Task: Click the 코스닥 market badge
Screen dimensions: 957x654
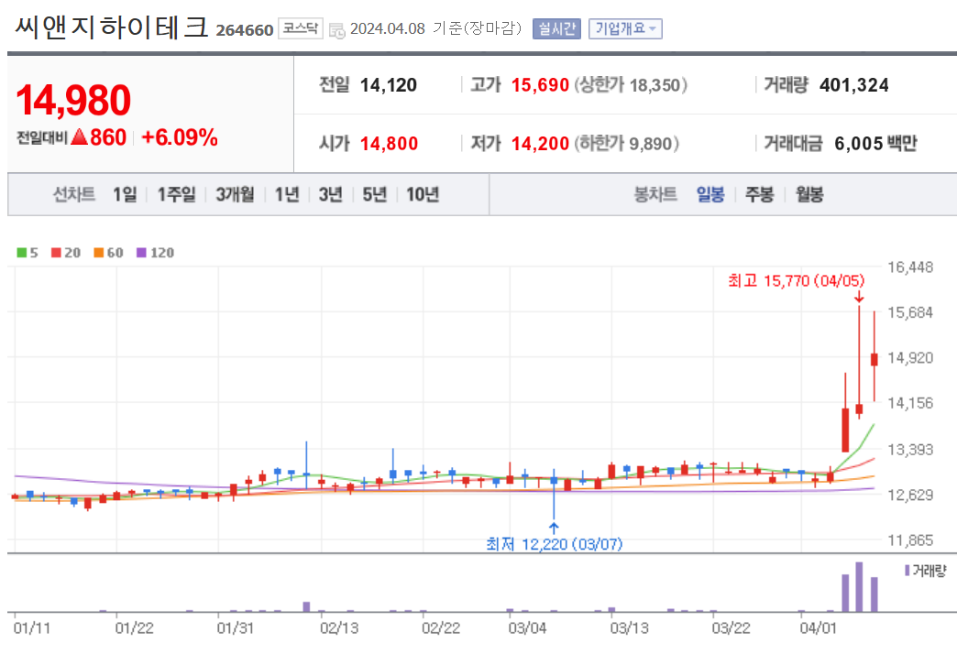Action: pyautogui.click(x=301, y=28)
